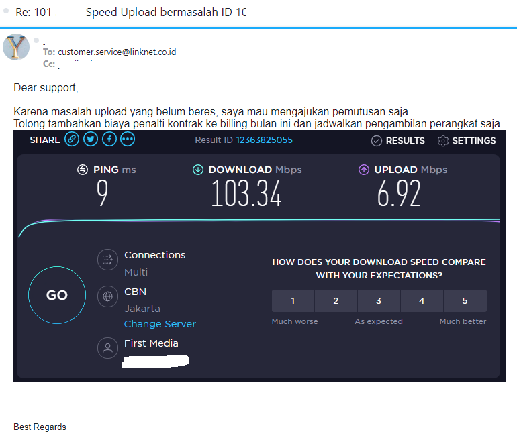Click the Connections mode icon
517x442 pixels.
point(107,260)
